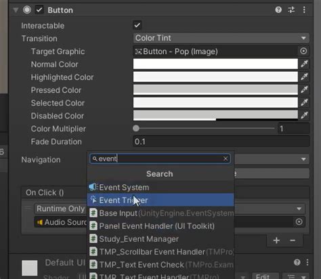The image size is (321, 279).
Task: Click the Color Multiplier slider handle
Action: pos(136,129)
